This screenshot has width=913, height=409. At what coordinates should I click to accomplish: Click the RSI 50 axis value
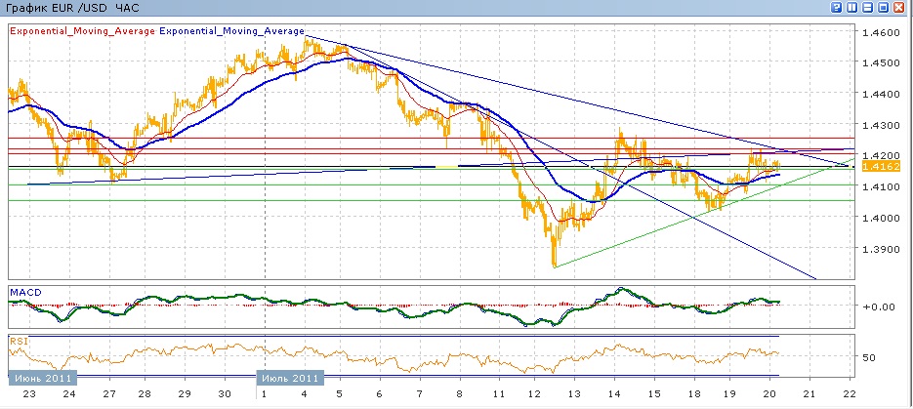(x=869, y=357)
